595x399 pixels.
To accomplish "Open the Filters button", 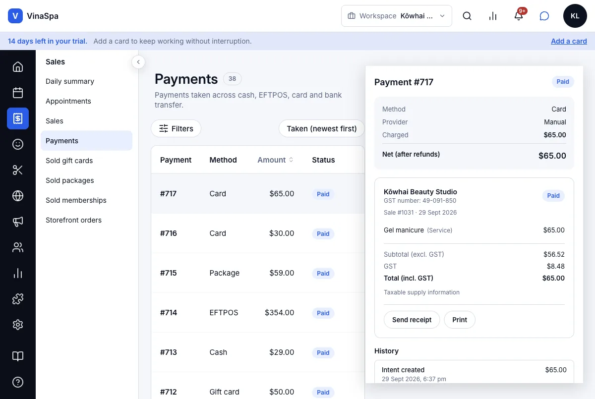I will [x=176, y=128].
